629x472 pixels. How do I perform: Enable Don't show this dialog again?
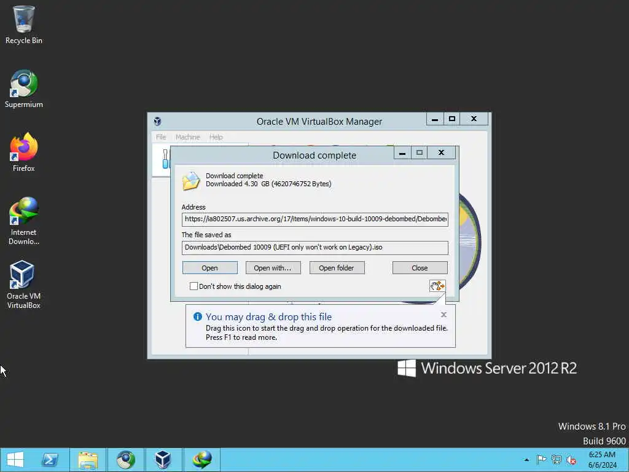point(193,286)
